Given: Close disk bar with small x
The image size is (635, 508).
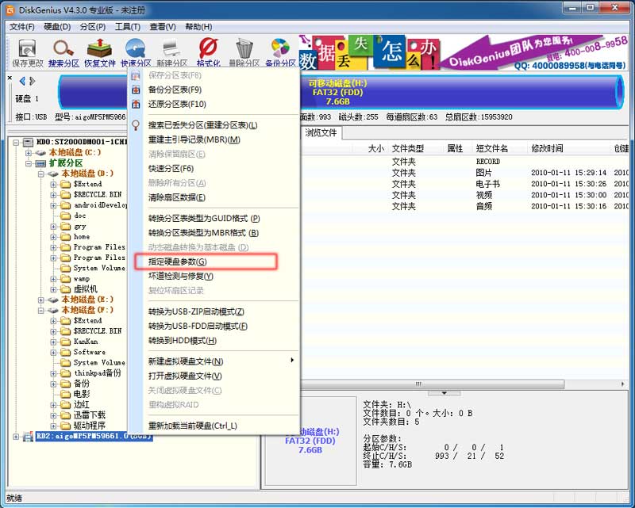Looking at the screenshot, I should (10, 78).
